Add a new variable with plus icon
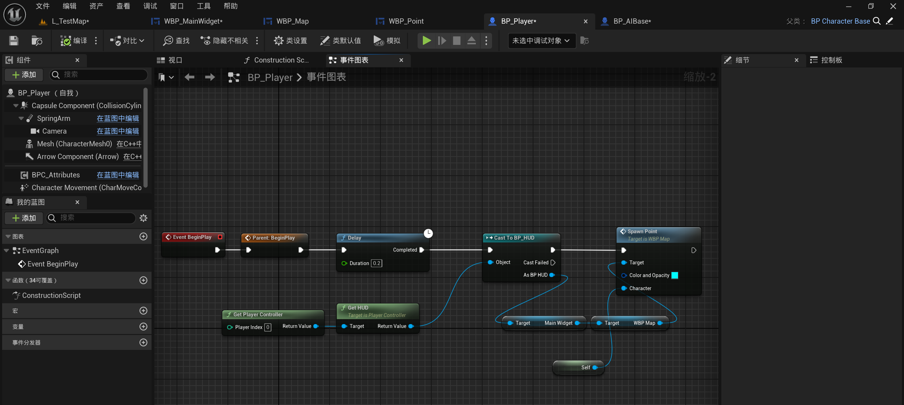Screen dimensions: 904x405 click(x=143, y=327)
